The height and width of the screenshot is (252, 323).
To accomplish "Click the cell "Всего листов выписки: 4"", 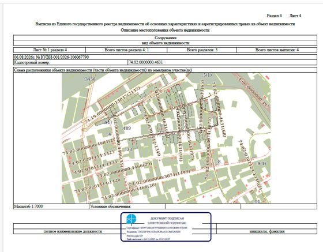I will click(x=277, y=50).
